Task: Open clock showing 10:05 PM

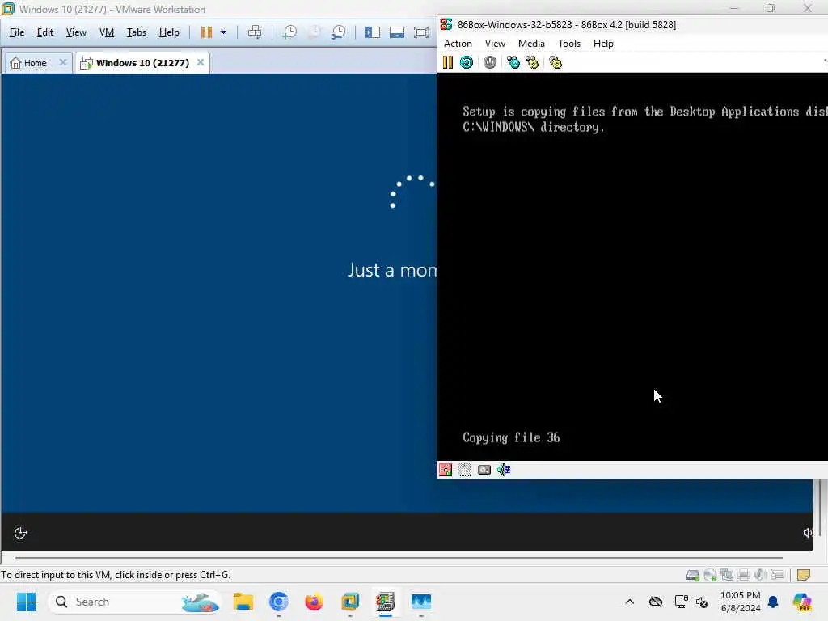Action: click(x=741, y=602)
